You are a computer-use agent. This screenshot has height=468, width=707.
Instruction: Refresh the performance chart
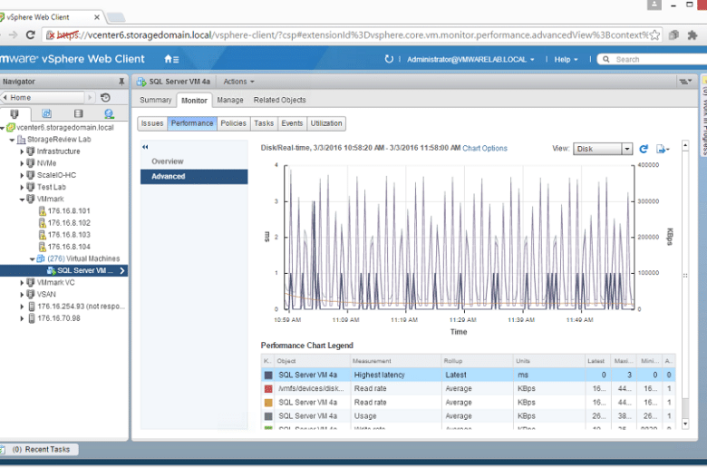click(x=644, y=149)
